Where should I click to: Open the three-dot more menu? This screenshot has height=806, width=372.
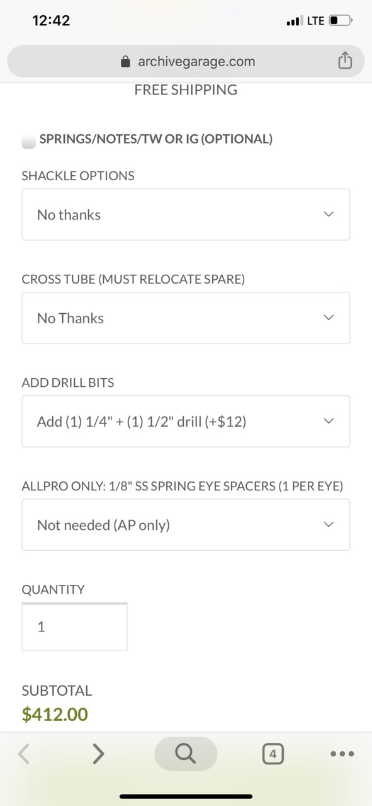point(342,754)
